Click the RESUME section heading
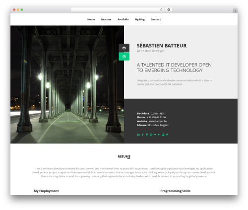The image size is (248, 210). pos(124,156)
